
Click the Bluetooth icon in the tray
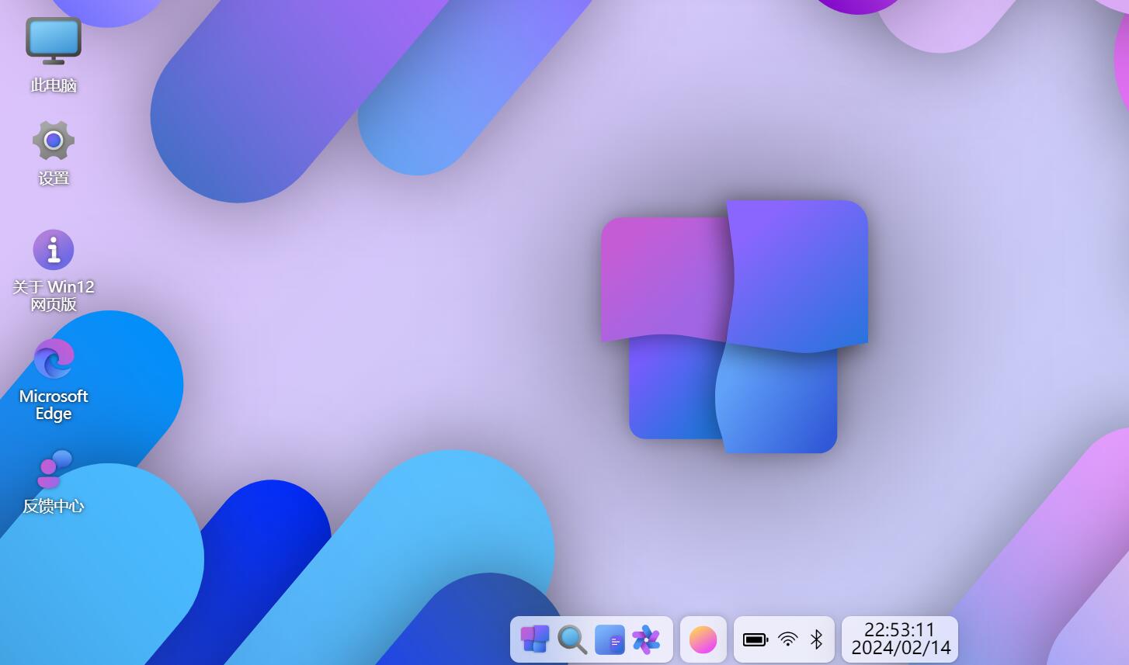coord(816,639)
